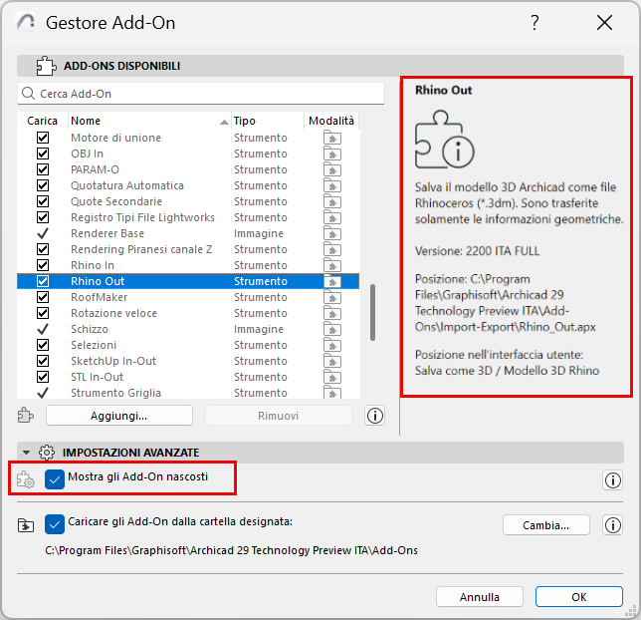
Task: Toggle the OBJ In load checkbox
Action: point(43,154)
